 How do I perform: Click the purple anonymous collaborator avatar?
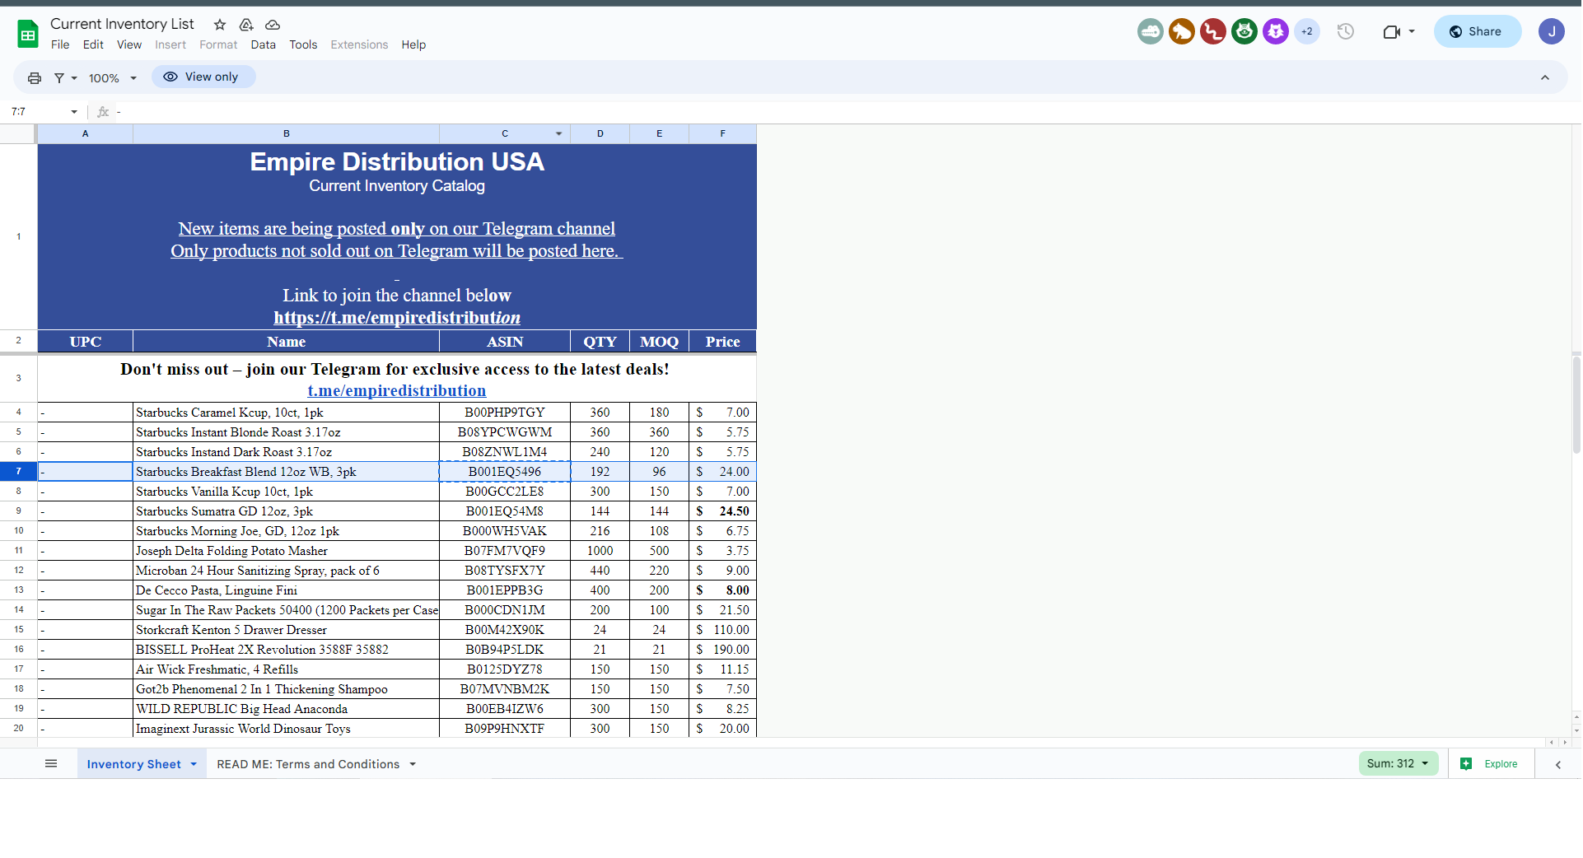click(x=1276, y=31)
